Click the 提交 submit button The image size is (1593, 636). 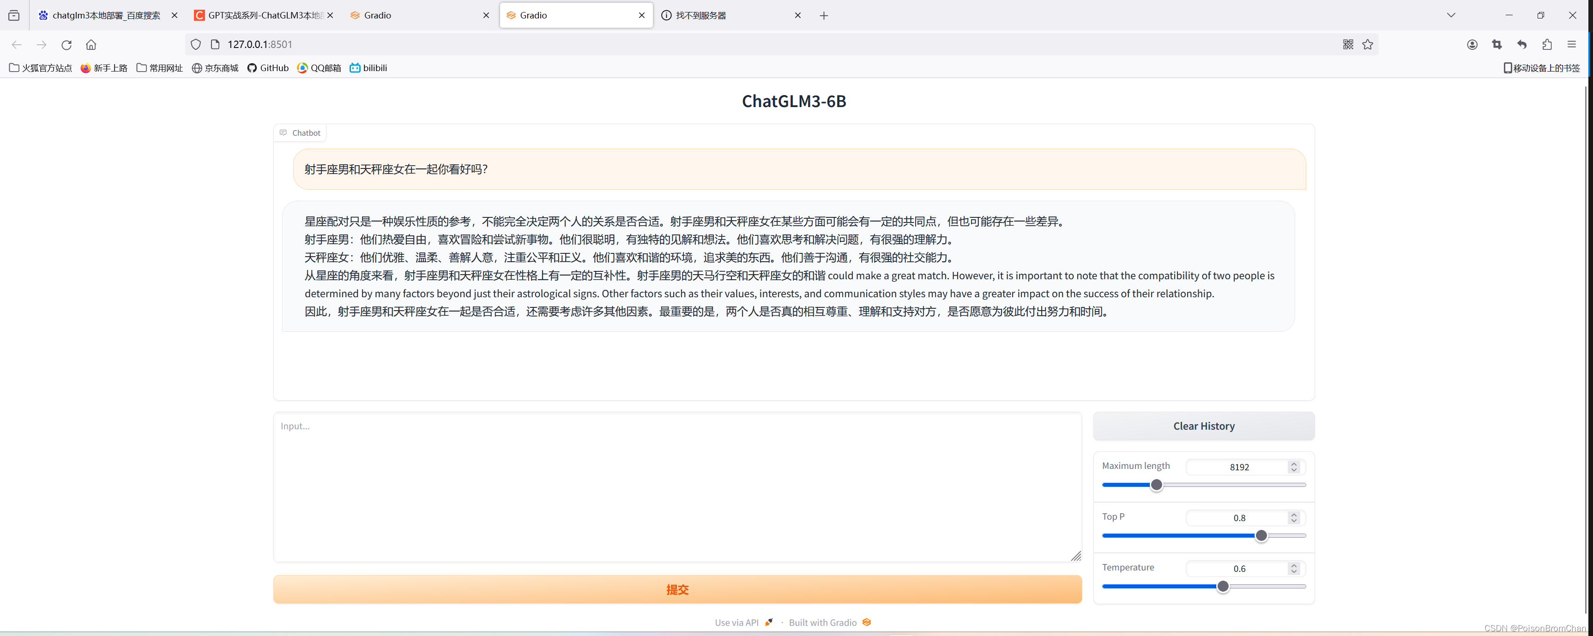coord(678,590)
